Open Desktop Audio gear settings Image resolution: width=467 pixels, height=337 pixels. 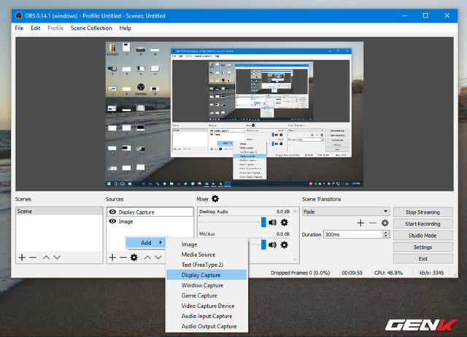tap(284, 222)
